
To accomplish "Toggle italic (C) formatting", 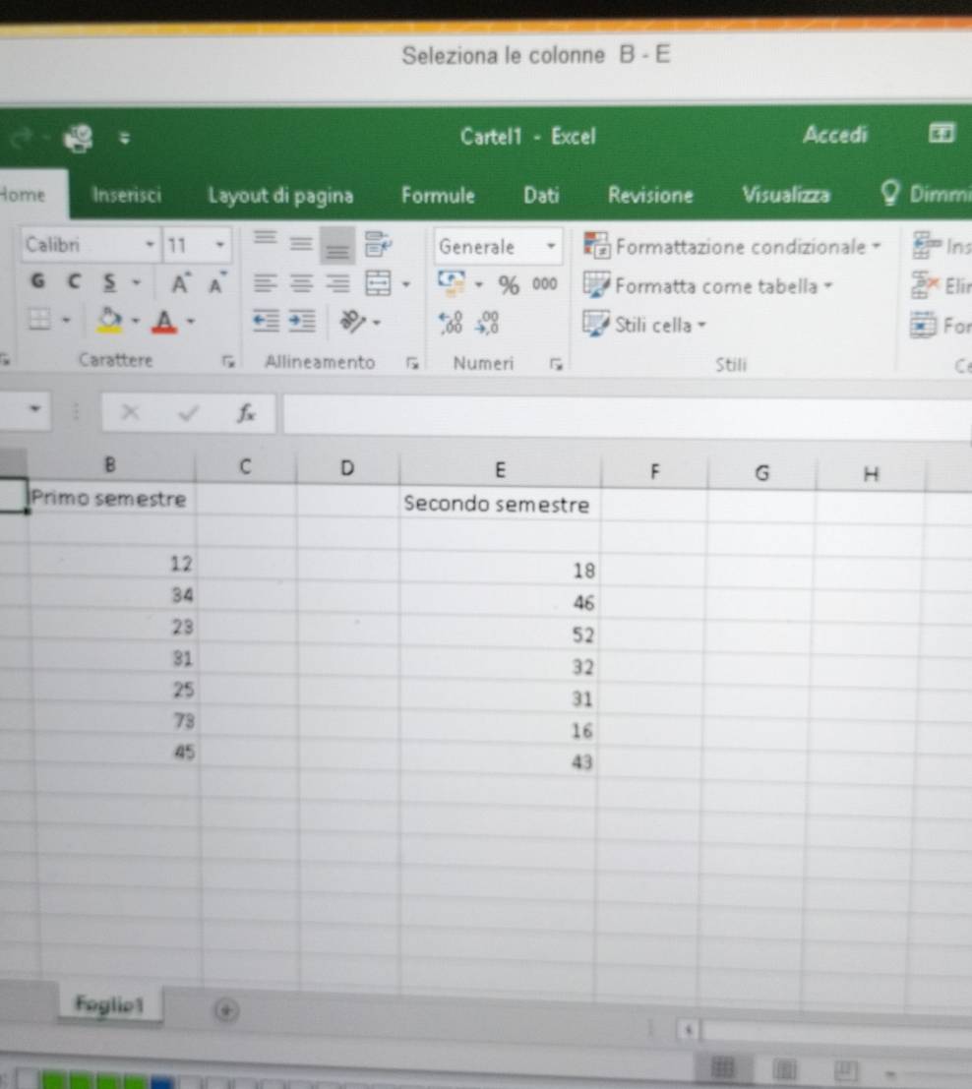I will (x=73, y=283).
